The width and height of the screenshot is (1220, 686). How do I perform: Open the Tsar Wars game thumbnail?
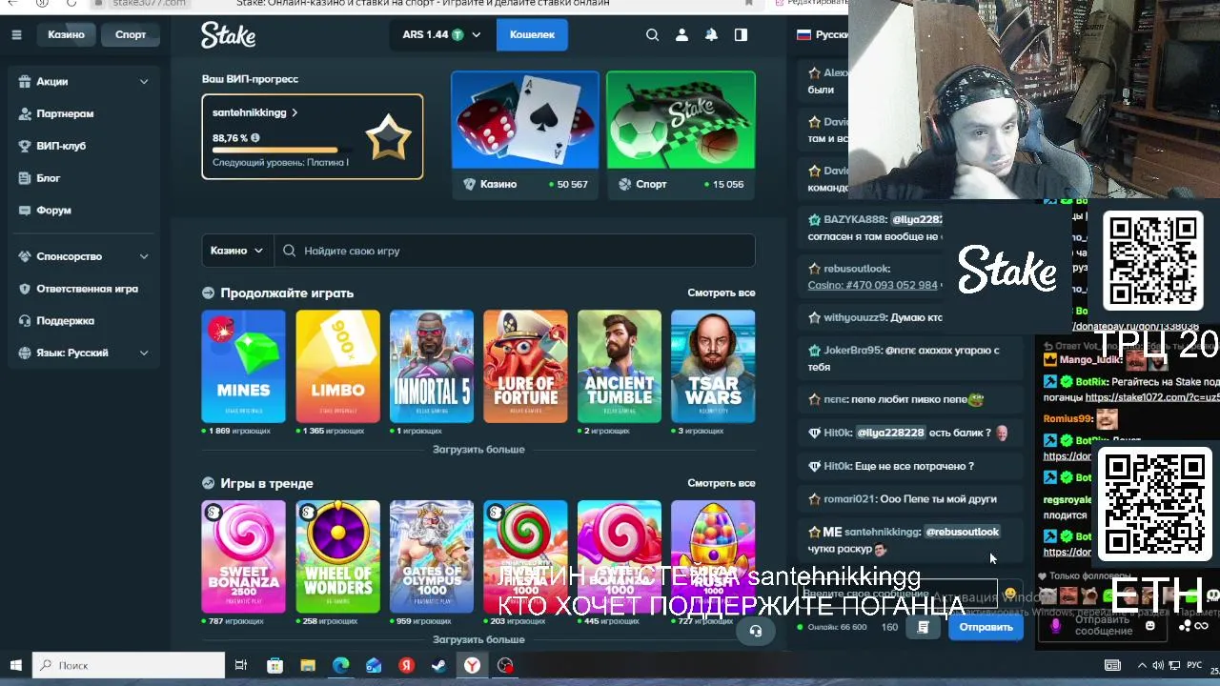(713, 366)
